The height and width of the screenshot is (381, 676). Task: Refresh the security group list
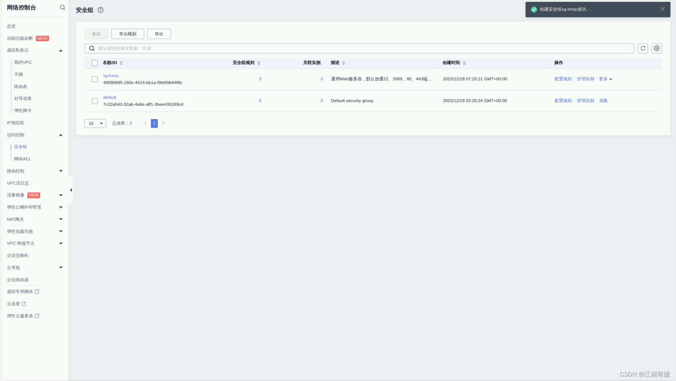click(x=643, y=48)
